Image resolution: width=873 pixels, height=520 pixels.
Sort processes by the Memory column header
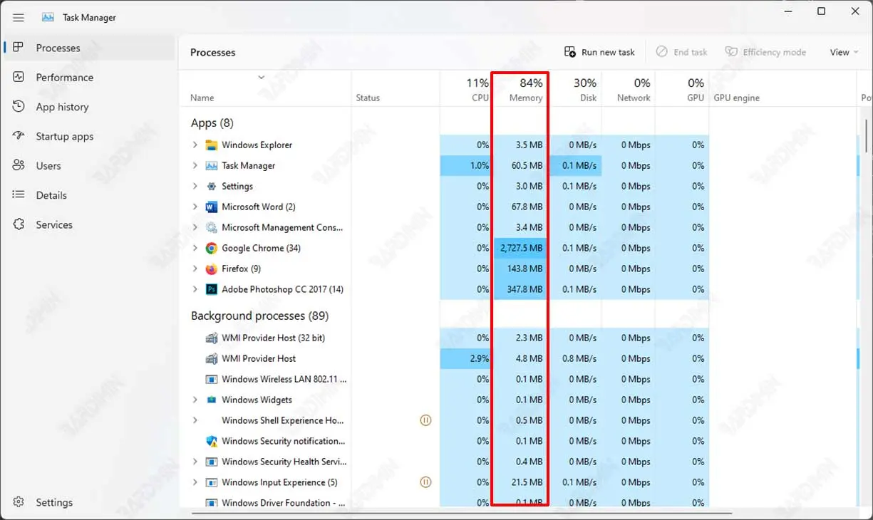[x=525, y=90]
